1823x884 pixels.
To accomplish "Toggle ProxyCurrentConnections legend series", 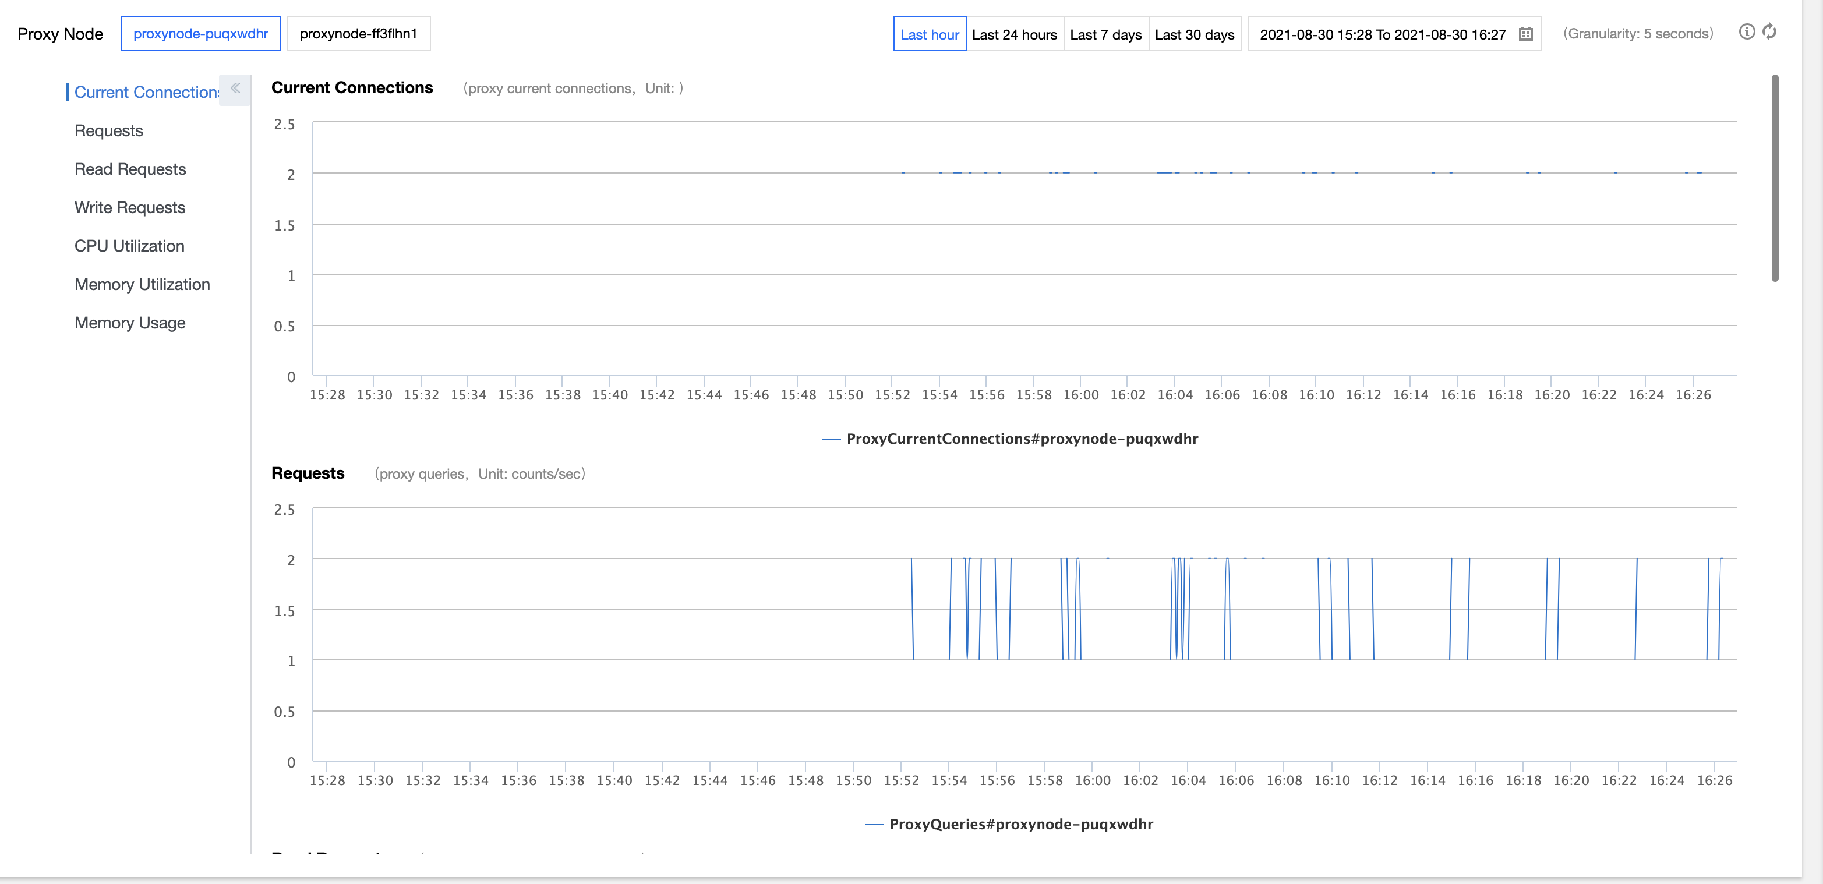I will click(1021, 439).
